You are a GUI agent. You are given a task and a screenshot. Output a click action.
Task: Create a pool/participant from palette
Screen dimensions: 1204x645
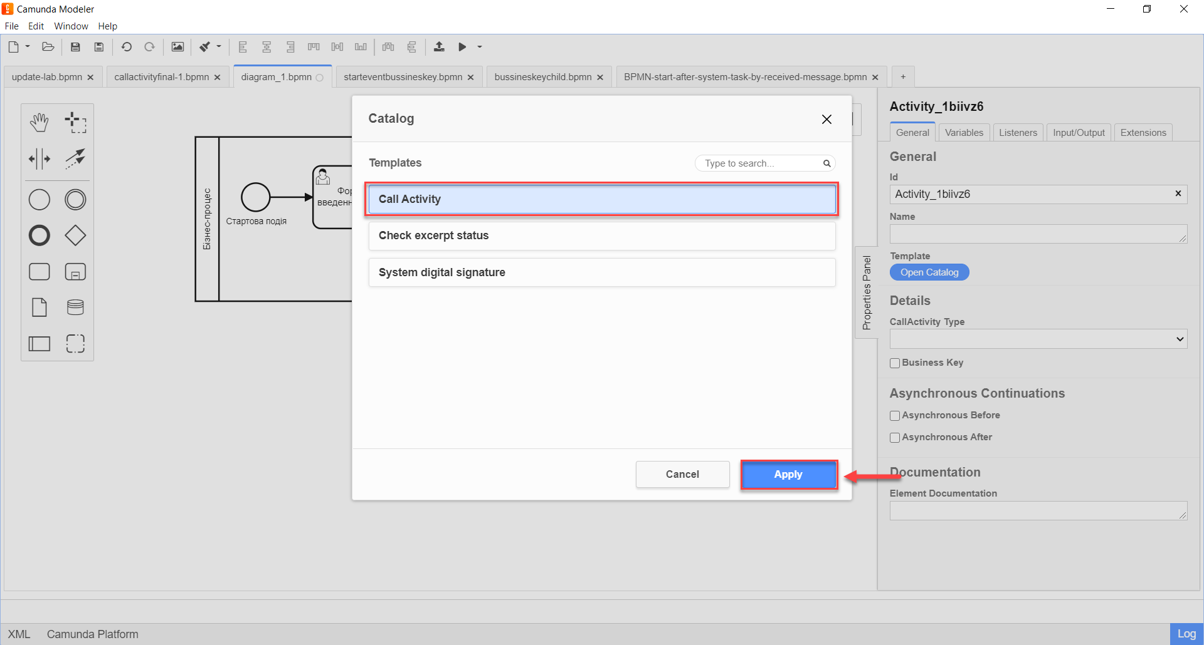click(40, 344)
